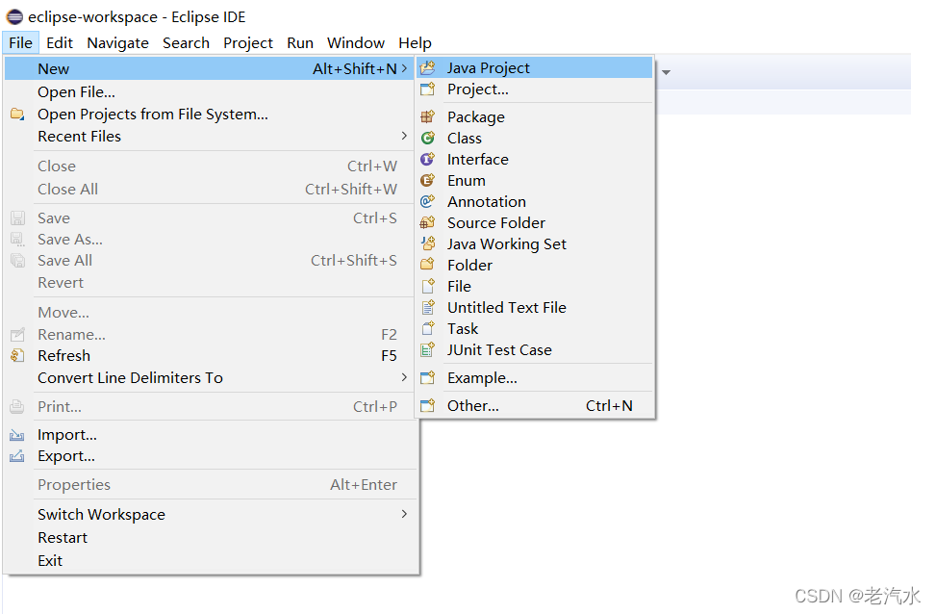
Task: Open the File menu
Action: (21, 43)
